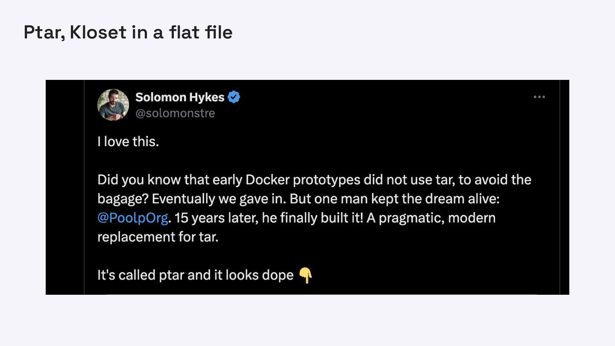Click the sentence "Eventually we gave in."
Image resolution: width=615 pixels, height=346 pixels.
[222, 199]
